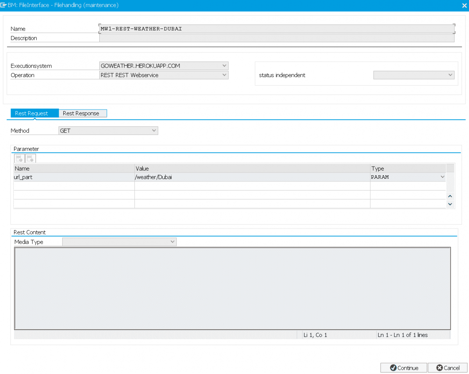Select the url_part name cell
469x374 pixels.
tap(74, 177)
